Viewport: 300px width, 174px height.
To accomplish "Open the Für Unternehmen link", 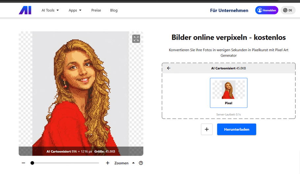I will [229, 10].
